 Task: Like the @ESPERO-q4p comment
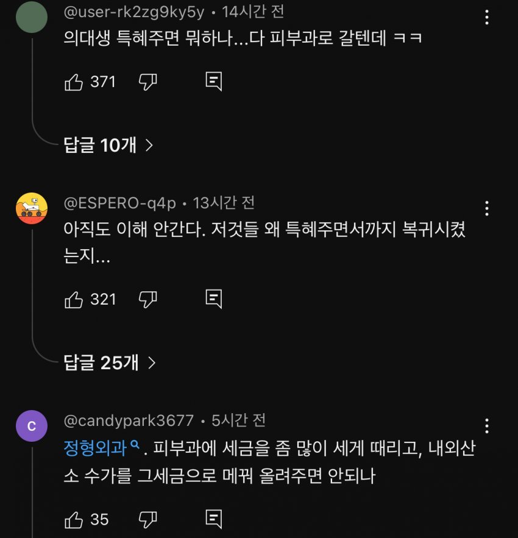pos(74,299)
